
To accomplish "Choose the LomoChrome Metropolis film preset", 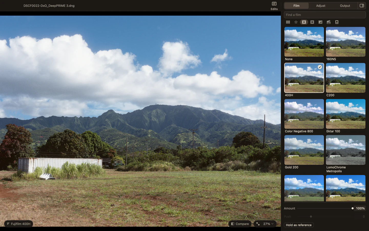I will pos(346,150).
